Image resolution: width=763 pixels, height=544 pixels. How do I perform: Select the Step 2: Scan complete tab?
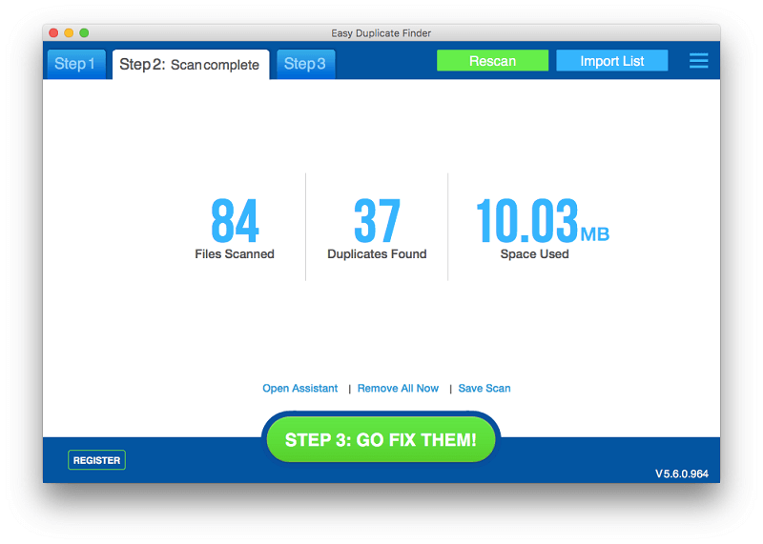[x=191, y=64]
